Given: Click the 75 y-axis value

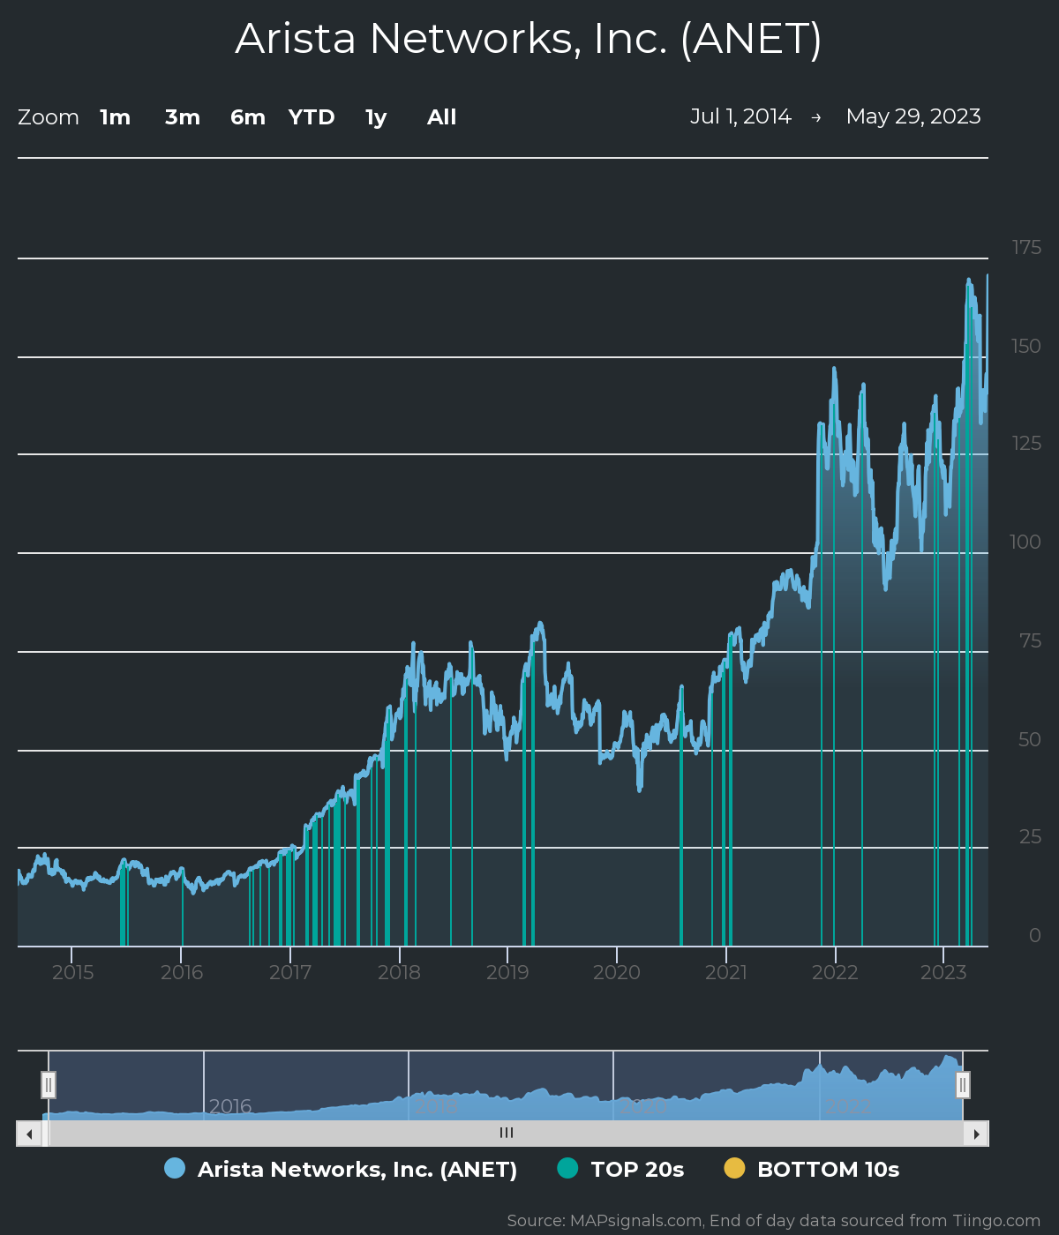Looking at the screenshot, I should (1031, 640).
